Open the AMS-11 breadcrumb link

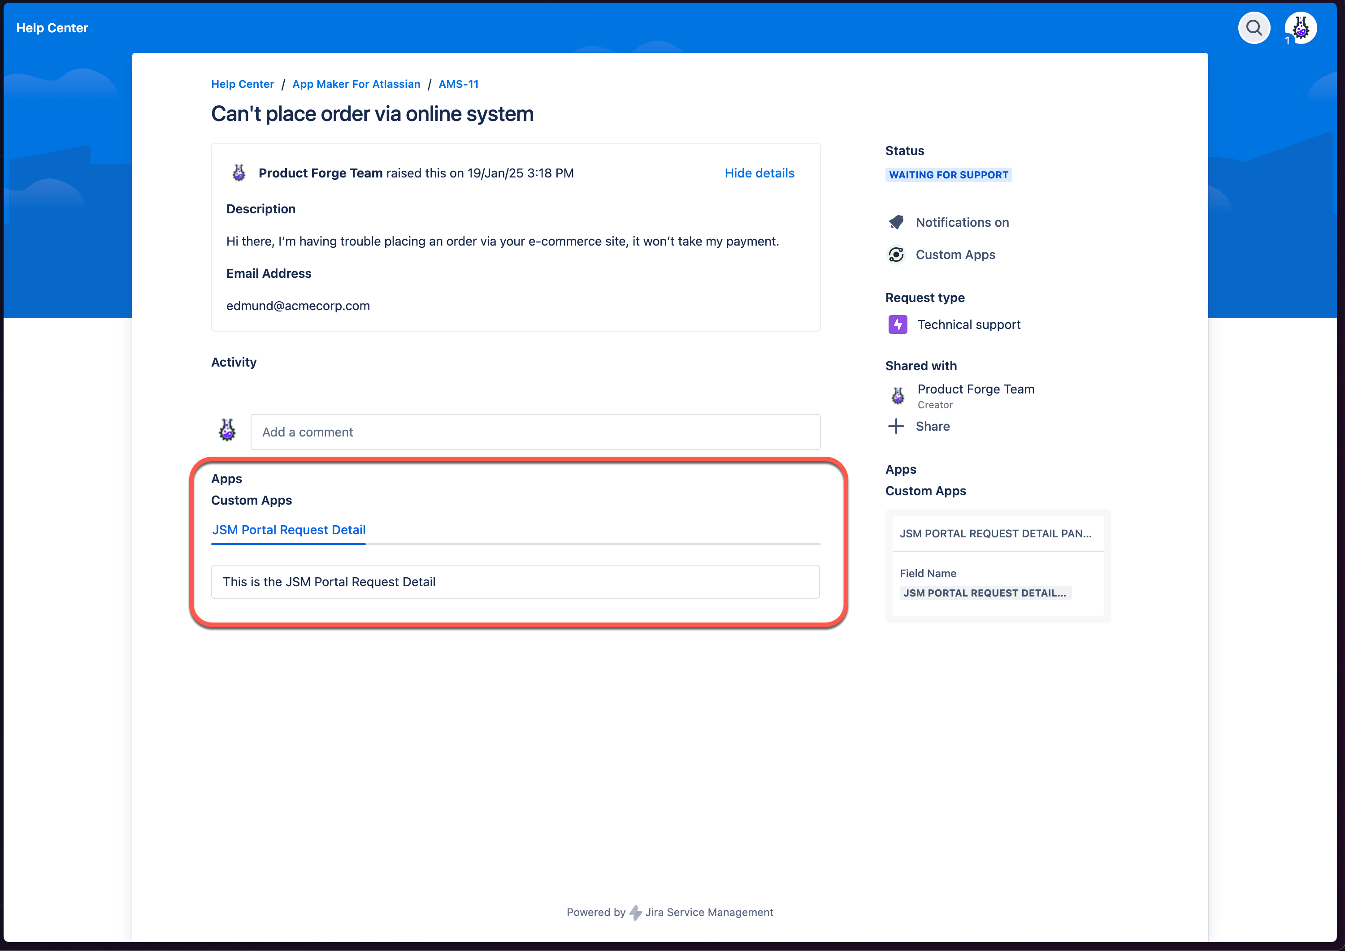[459, 84]
